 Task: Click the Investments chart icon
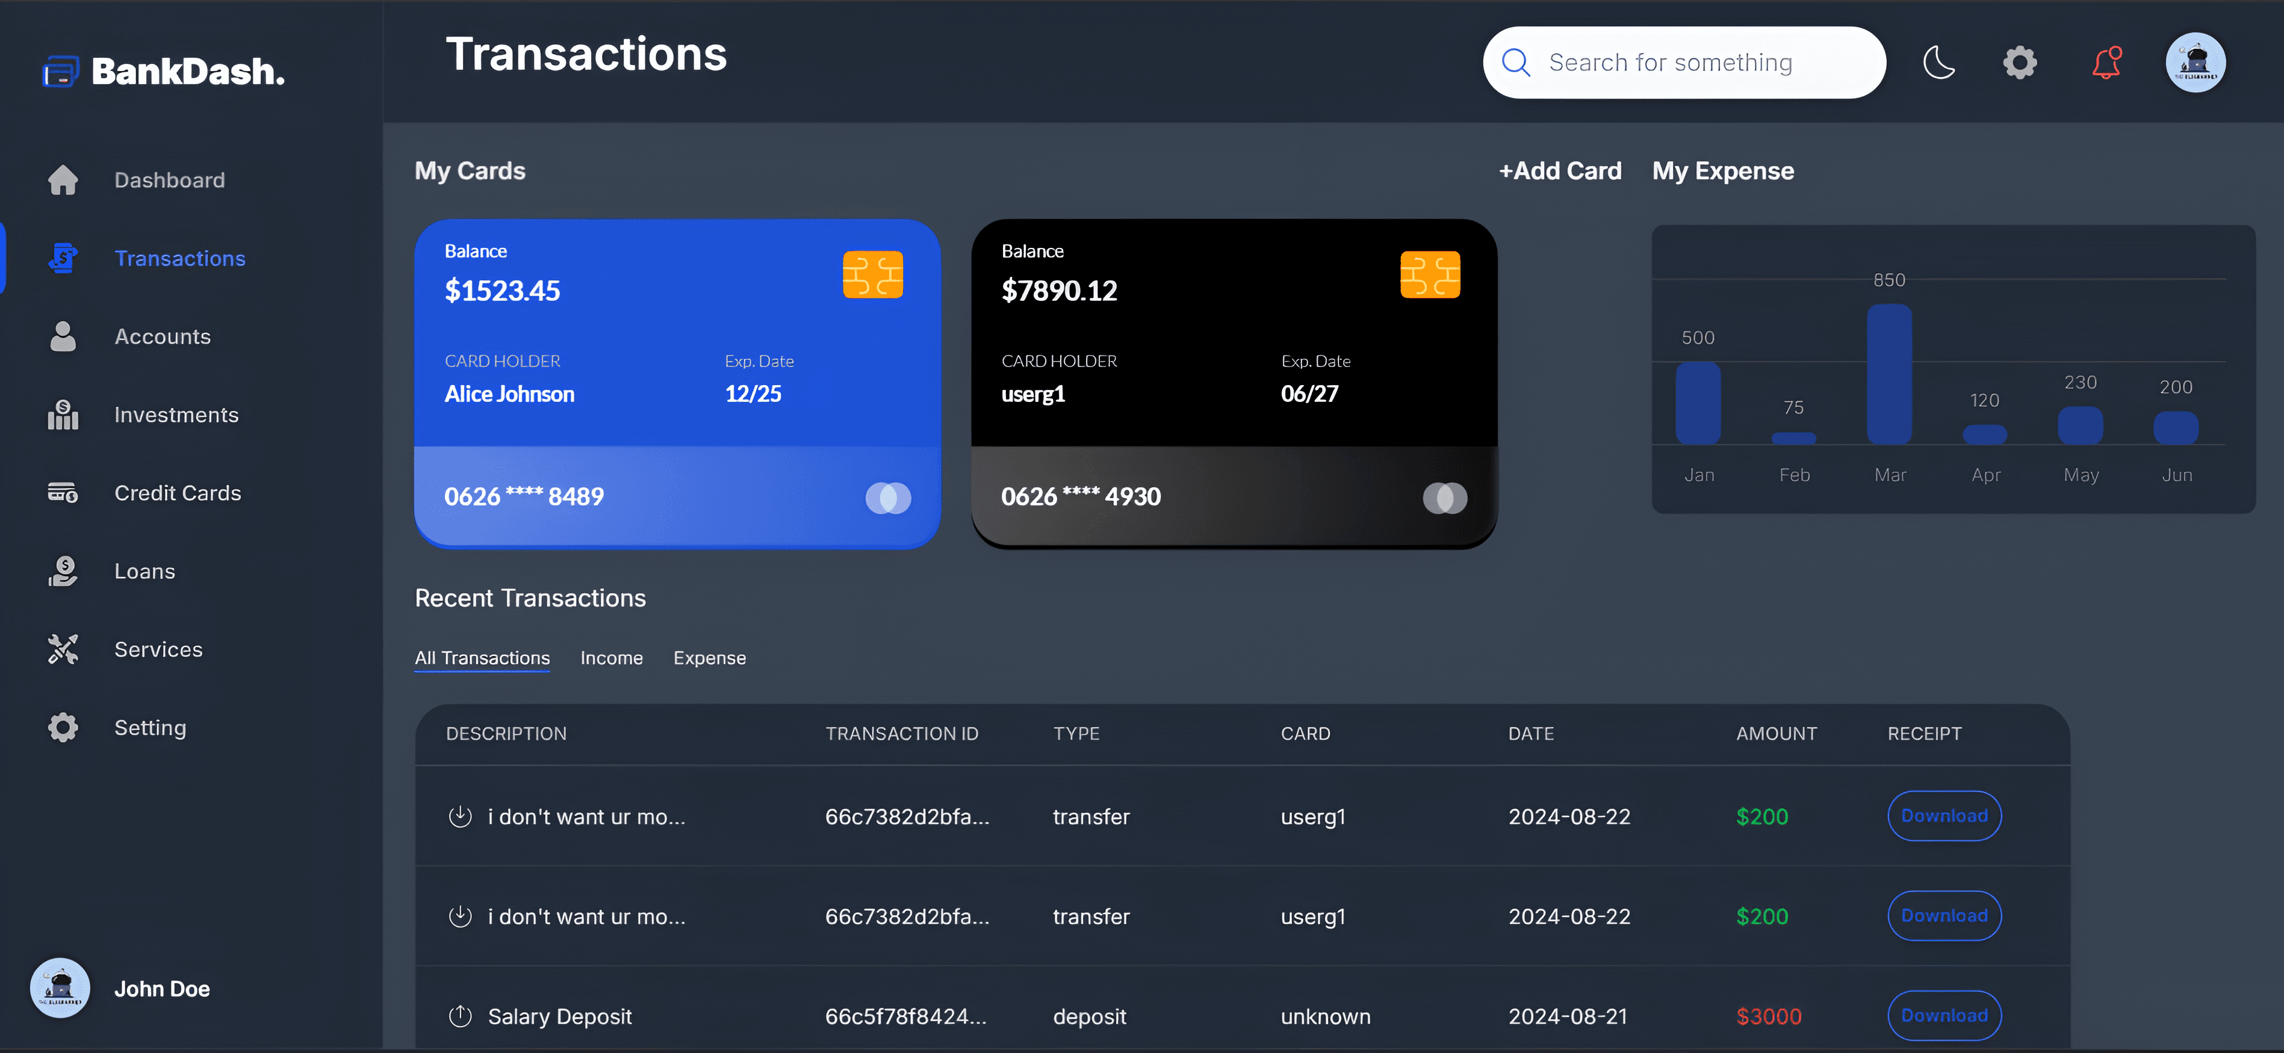click(x=62, y=415)
